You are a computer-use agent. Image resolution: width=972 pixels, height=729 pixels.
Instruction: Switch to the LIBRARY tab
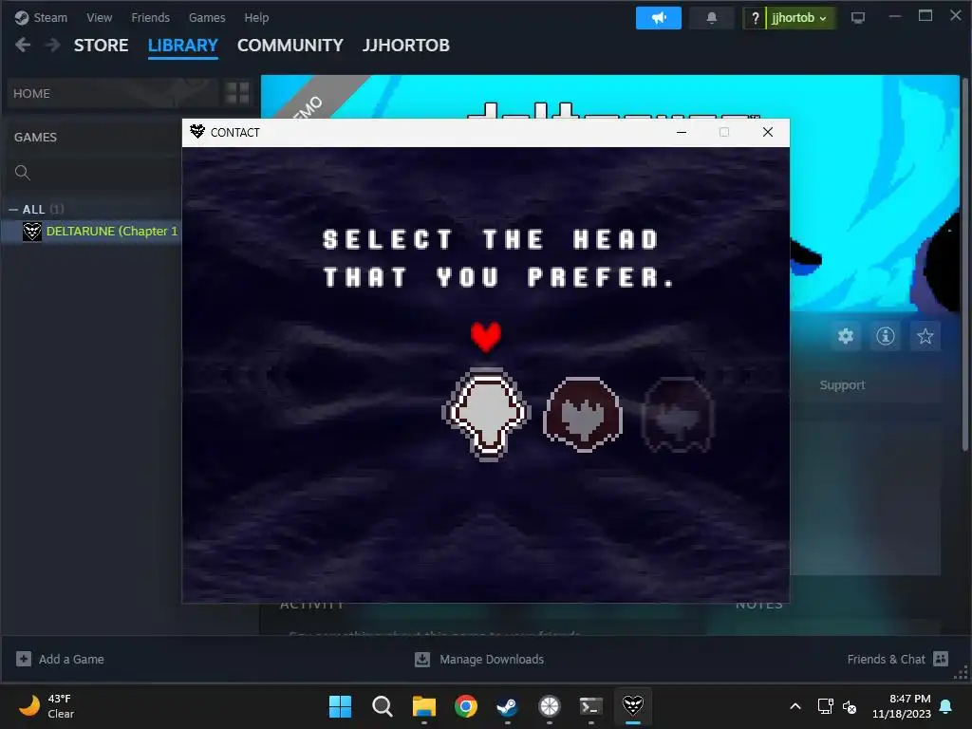tap(183, 46)
